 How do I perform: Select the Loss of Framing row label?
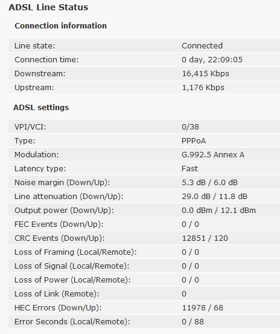(75, 252)
